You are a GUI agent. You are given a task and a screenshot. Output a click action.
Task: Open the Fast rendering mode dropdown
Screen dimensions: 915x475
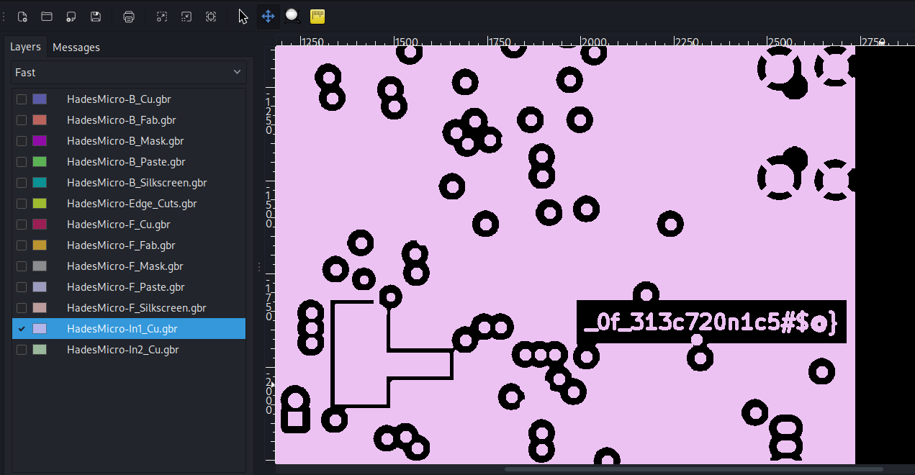coord(129,73)
